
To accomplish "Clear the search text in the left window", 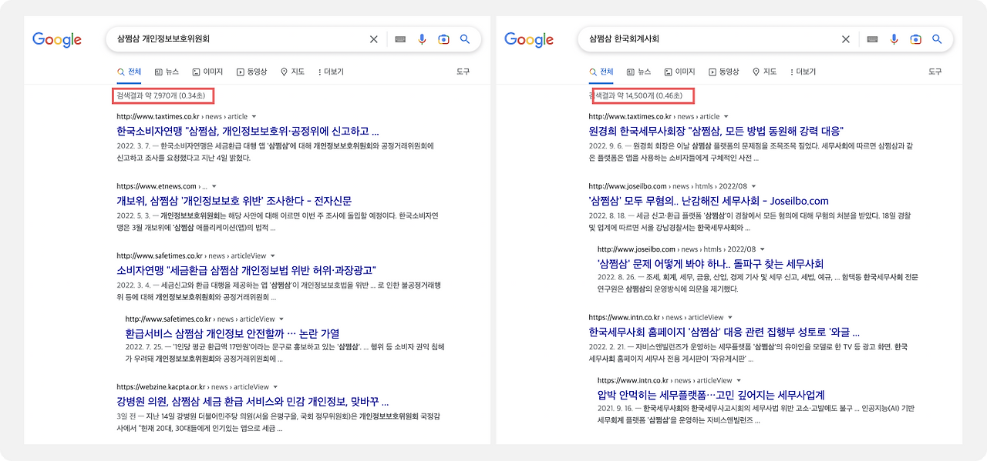I will 374,39.
